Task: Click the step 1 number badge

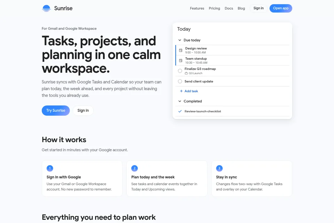Action: pos(50,168)
